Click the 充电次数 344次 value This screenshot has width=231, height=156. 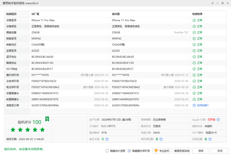[157, 133]
